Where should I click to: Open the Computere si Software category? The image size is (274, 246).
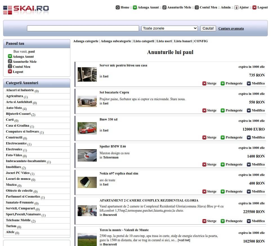(x=23, y=131)
